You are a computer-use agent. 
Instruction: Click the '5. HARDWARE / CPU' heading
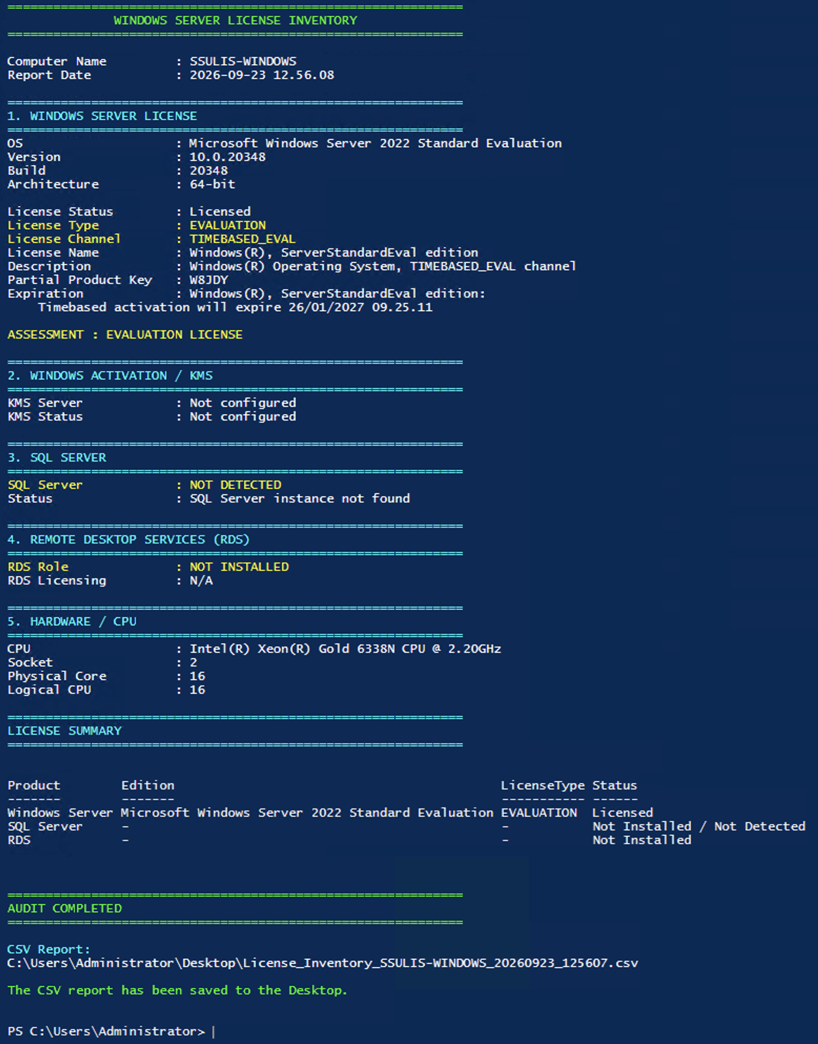(x=72, y=622)
